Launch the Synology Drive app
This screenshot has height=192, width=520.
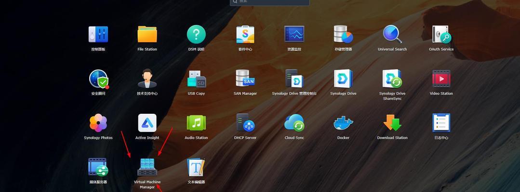343,79
